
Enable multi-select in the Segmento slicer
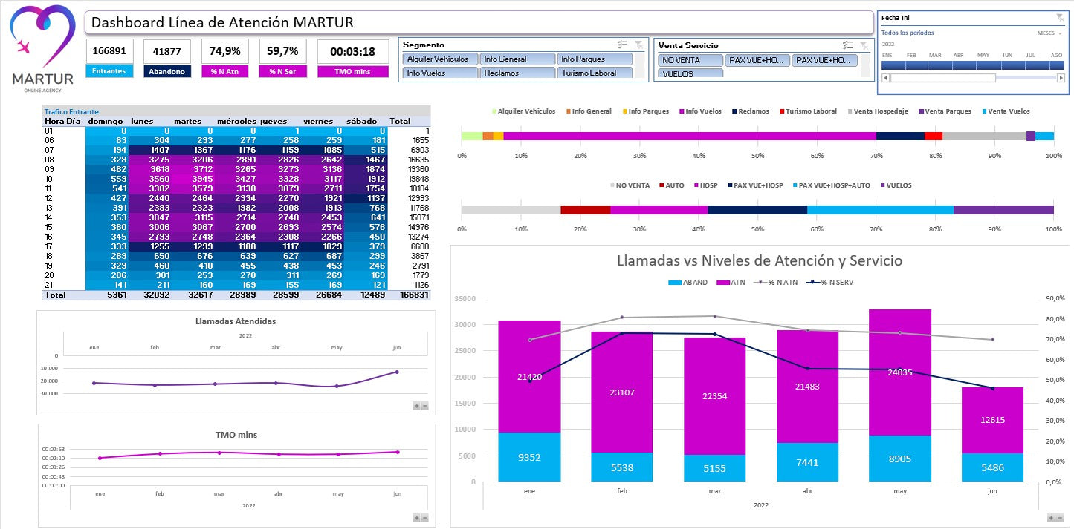(x=622, y=45)
